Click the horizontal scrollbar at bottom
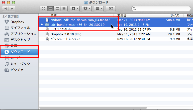Screen dimensions: 193x110 point(93,108)
